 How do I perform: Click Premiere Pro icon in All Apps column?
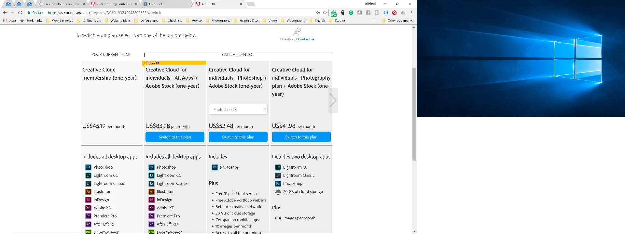coord(151,216)
